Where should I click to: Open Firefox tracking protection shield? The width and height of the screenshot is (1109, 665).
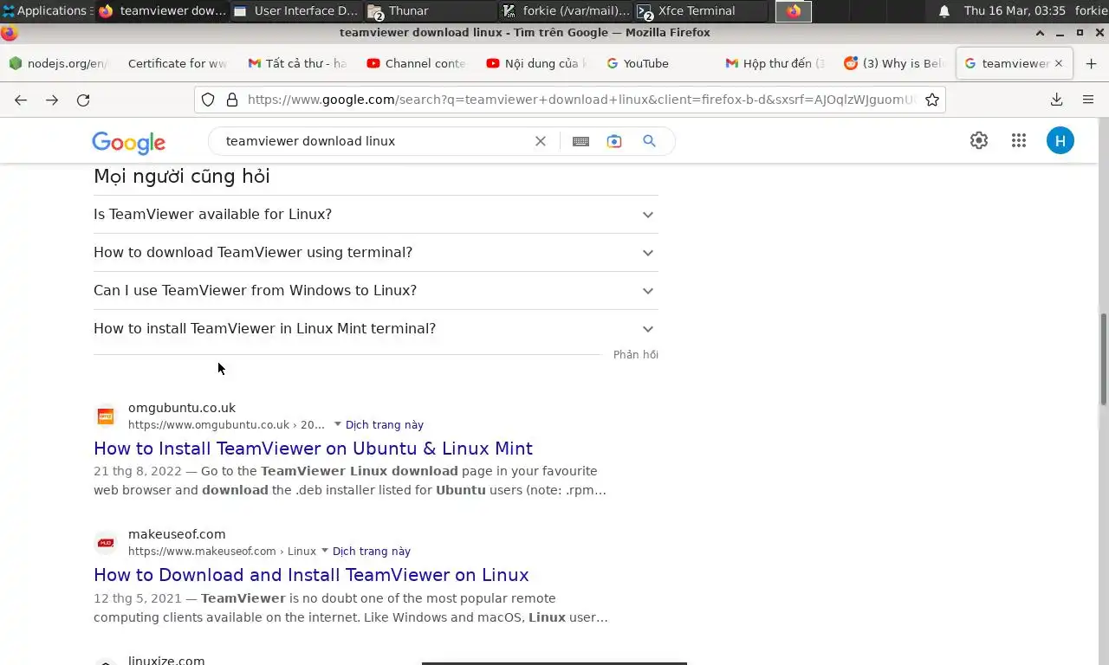tap(208, 100)
